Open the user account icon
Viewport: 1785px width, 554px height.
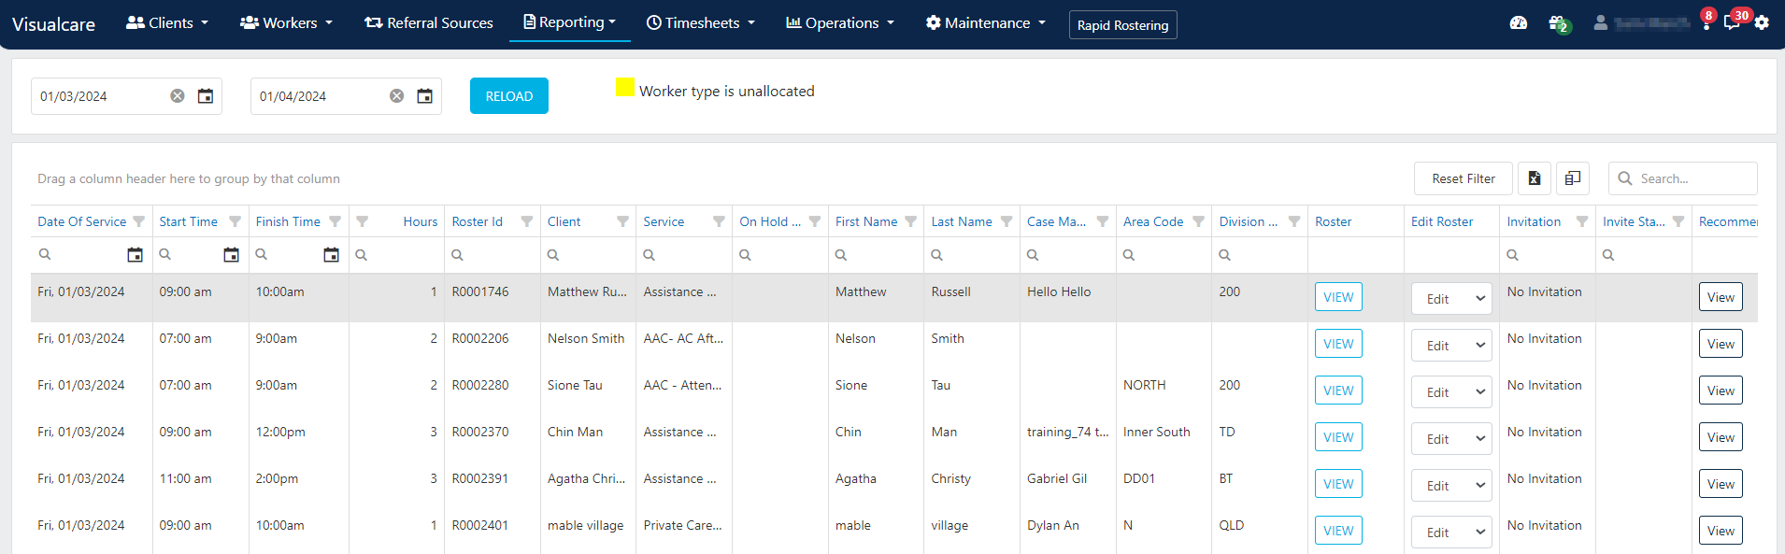pyautogui.click(x=1601, y=22)
